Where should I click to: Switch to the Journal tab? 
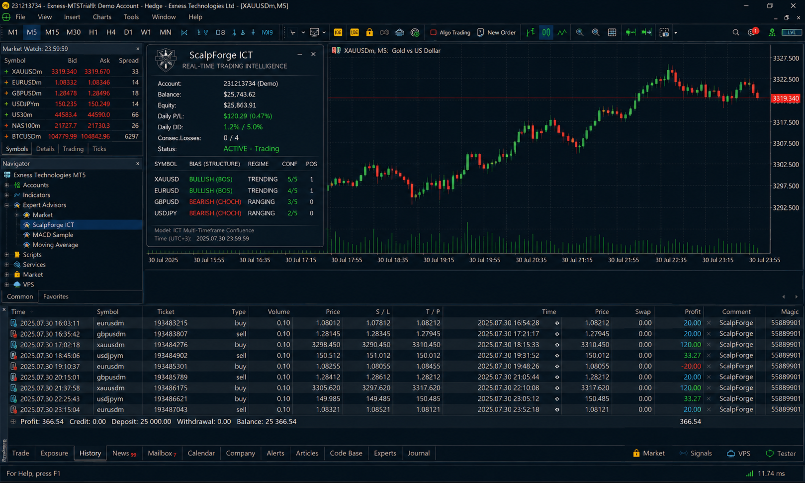point(419,453)
